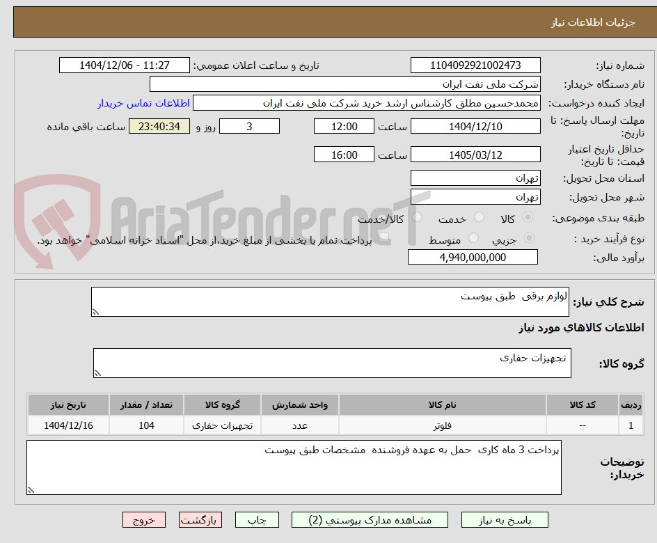This screenshot has height=543, width=657.
Task: Select the جزیی purchase type radio
Action: 529,238
